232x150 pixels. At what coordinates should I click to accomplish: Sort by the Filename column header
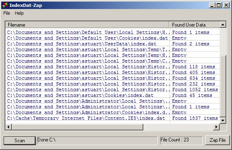coord(87,25)
